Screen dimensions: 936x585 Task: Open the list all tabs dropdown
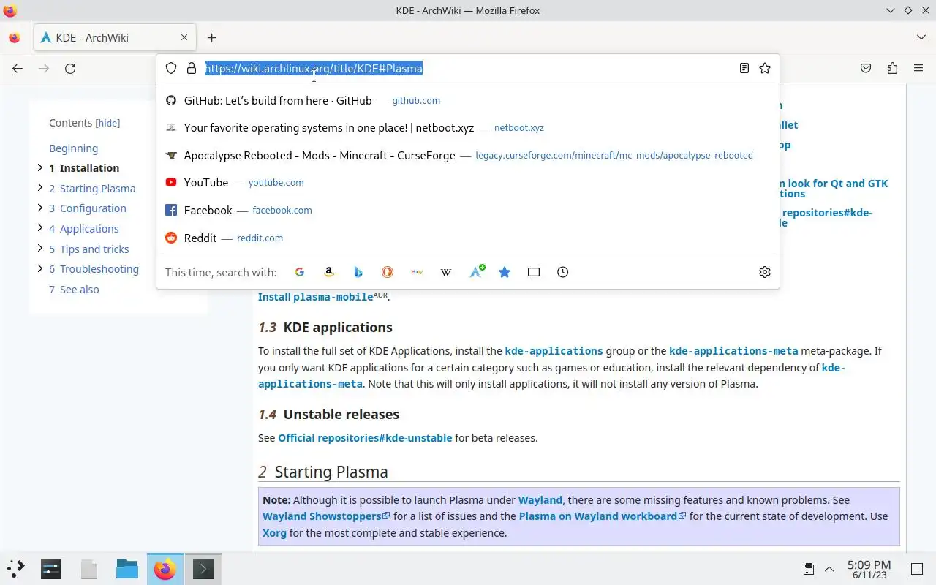tap(921, 38)
